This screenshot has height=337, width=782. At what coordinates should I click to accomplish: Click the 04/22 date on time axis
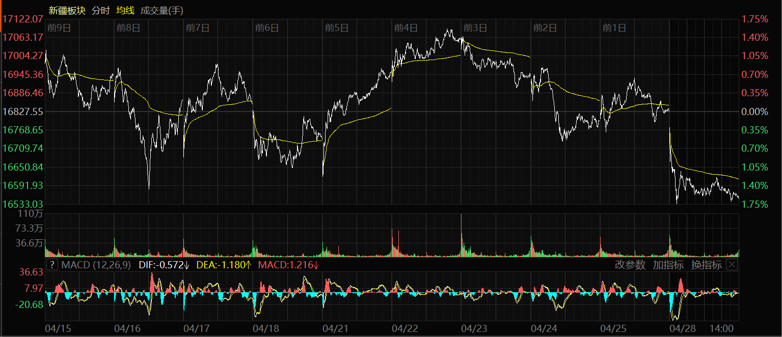coord(406,329)
